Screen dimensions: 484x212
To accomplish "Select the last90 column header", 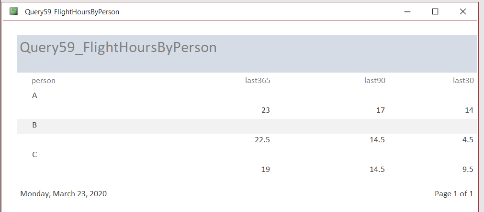I will (x=375, y=80).
